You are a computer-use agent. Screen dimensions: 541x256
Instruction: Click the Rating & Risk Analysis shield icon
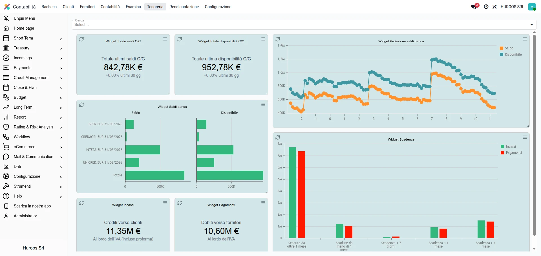tap(6, 127)
